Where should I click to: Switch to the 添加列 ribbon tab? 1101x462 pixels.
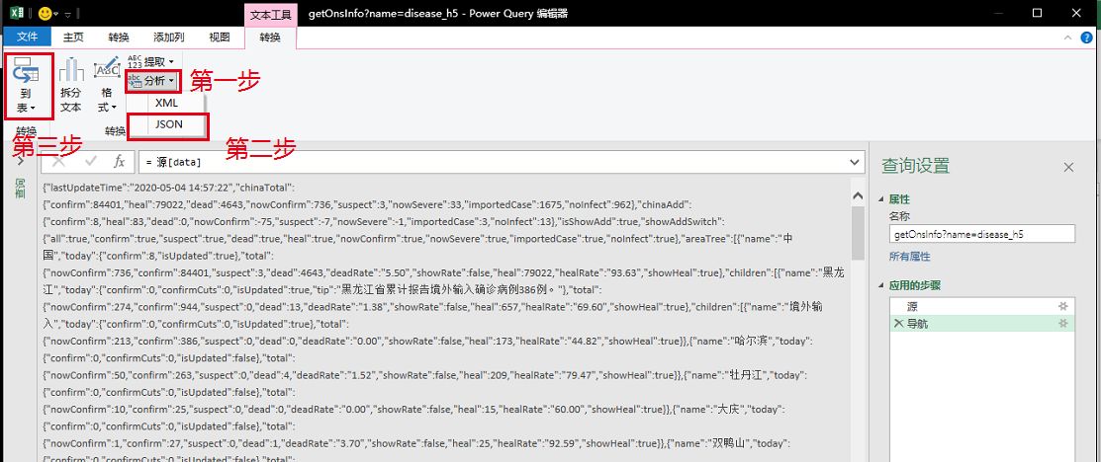[x=169, y=38]
